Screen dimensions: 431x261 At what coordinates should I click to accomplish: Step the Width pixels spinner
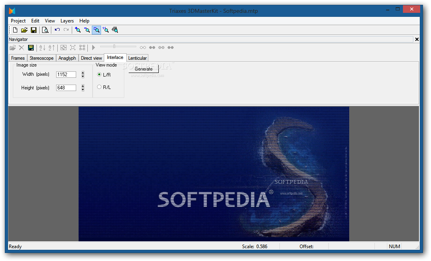[83, 75]
